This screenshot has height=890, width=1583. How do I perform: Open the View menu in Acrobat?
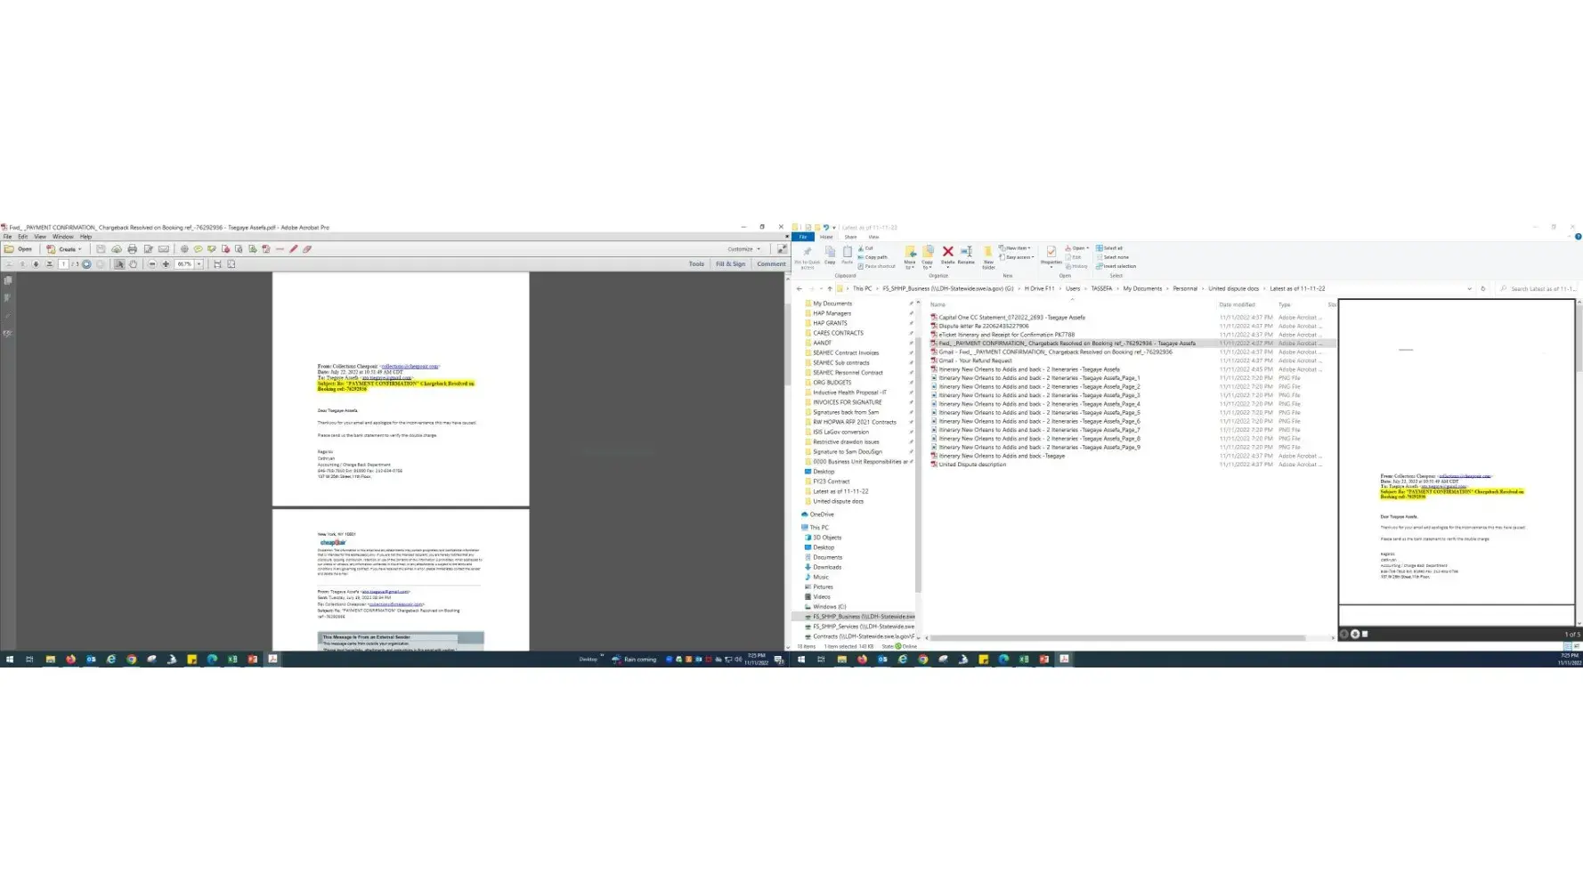point(40,237)
